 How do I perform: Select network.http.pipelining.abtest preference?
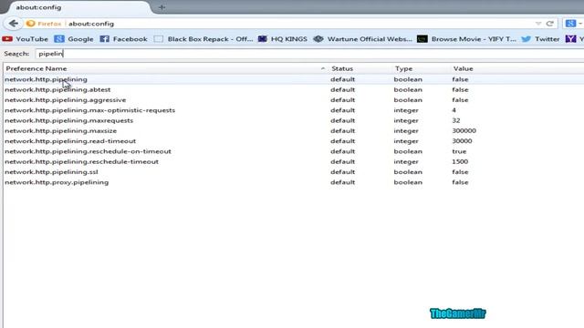57,89
